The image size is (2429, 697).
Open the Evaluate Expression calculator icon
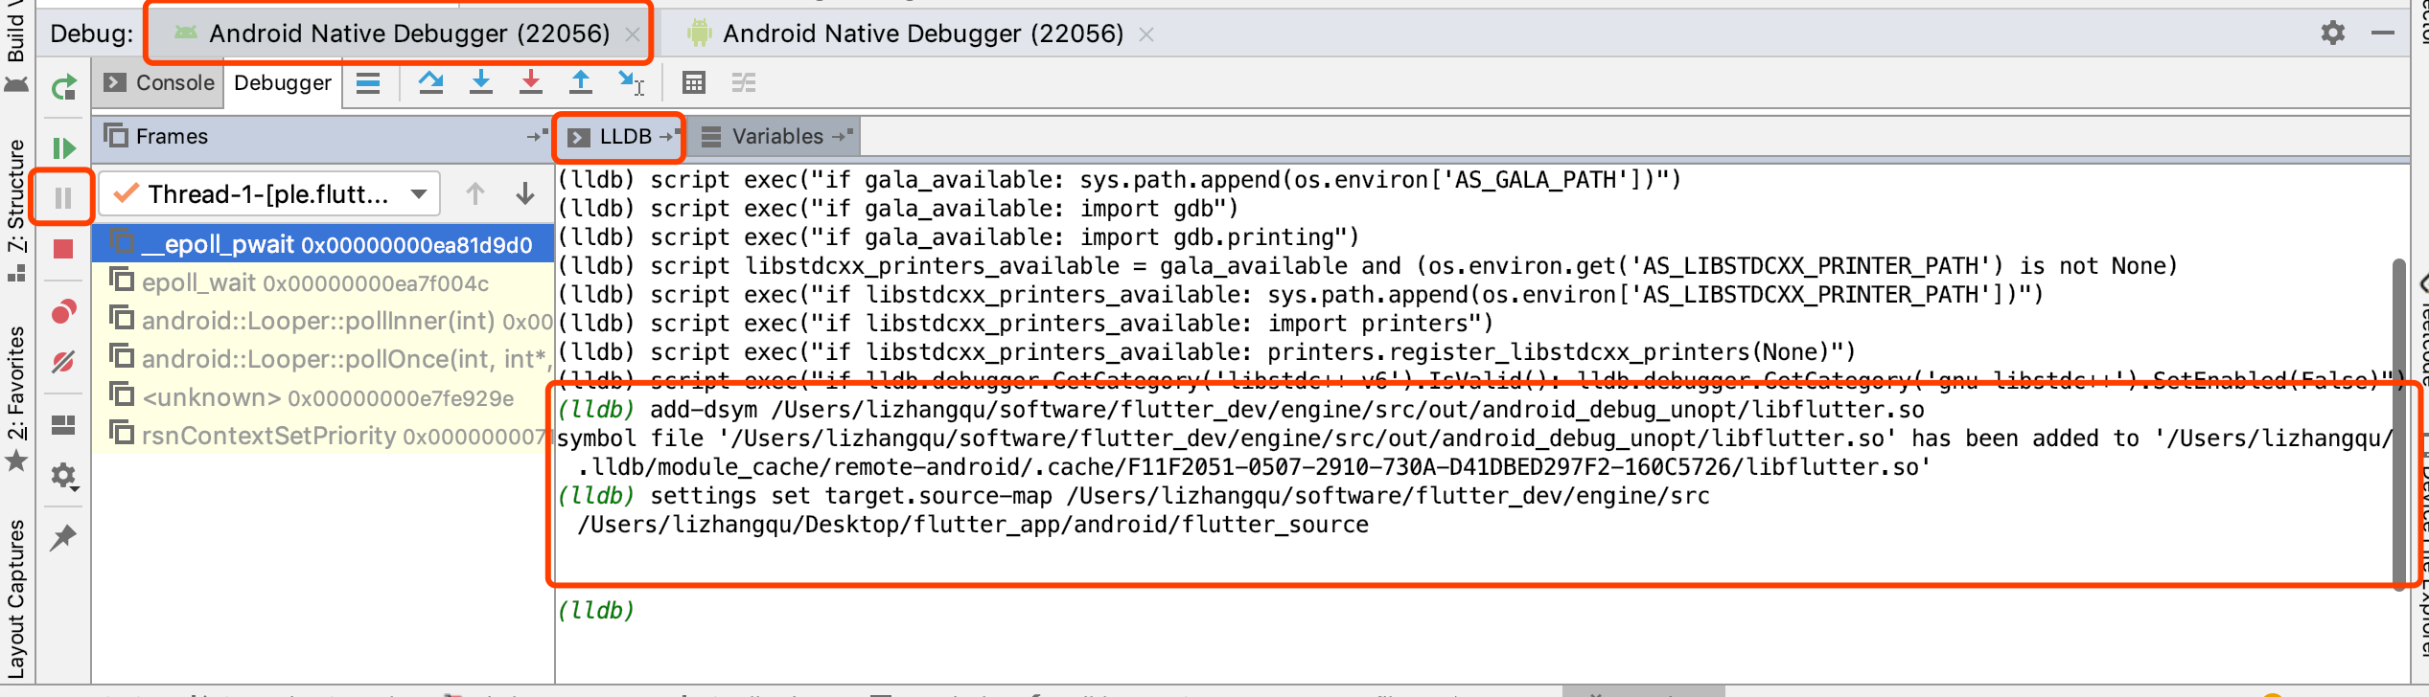pyautogui.click(x=694, y=83)
